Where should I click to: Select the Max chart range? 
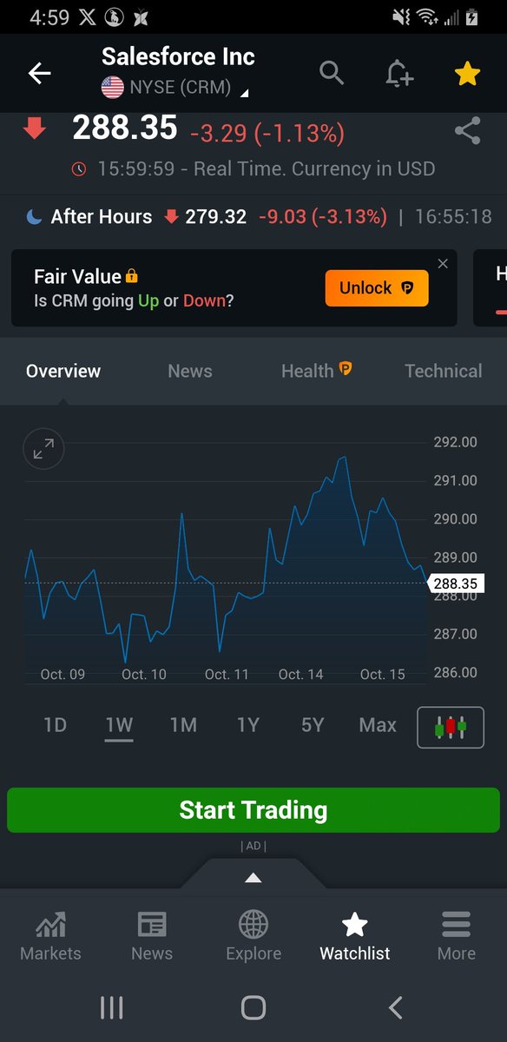(378, 725)
